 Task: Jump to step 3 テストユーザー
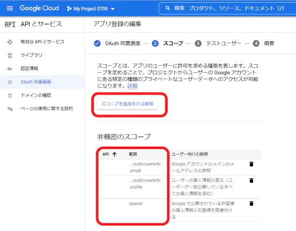[218, 43]
